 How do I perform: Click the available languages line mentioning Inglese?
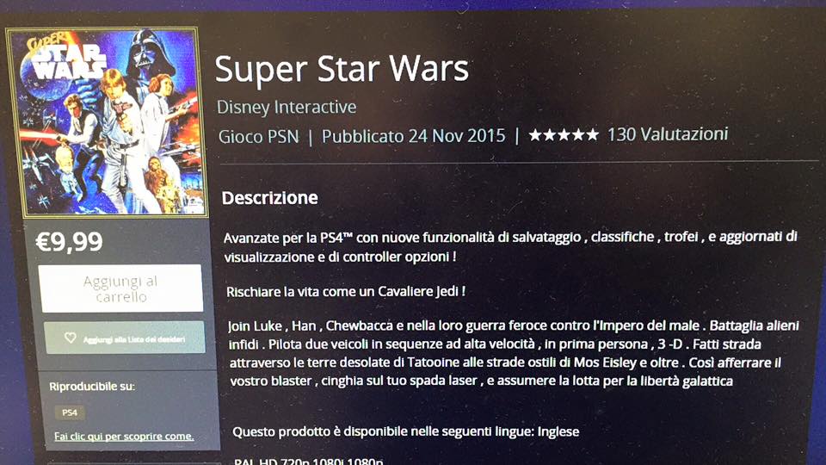(x=405, y=431)
